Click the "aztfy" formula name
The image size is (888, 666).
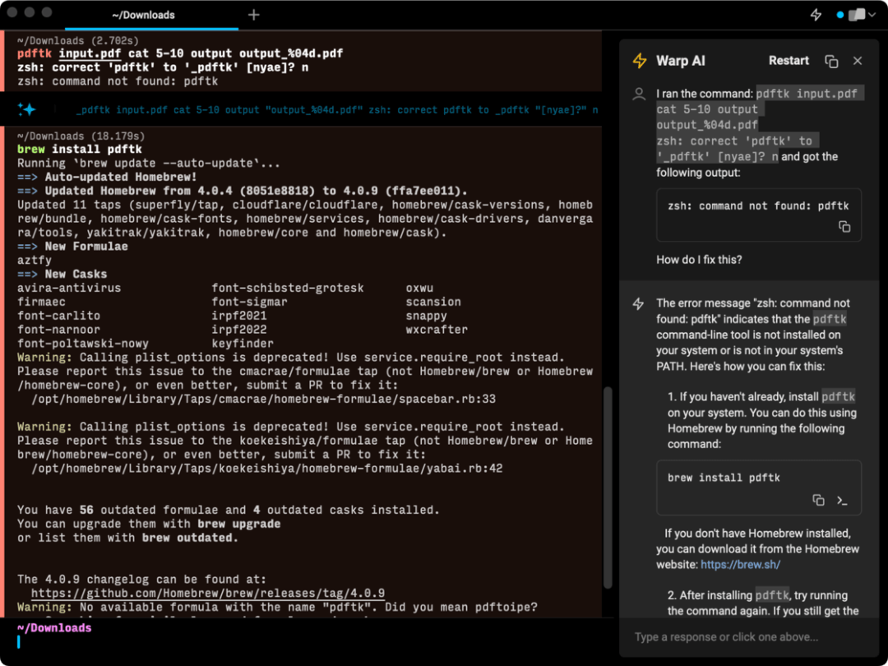click(x=34, y=261)
